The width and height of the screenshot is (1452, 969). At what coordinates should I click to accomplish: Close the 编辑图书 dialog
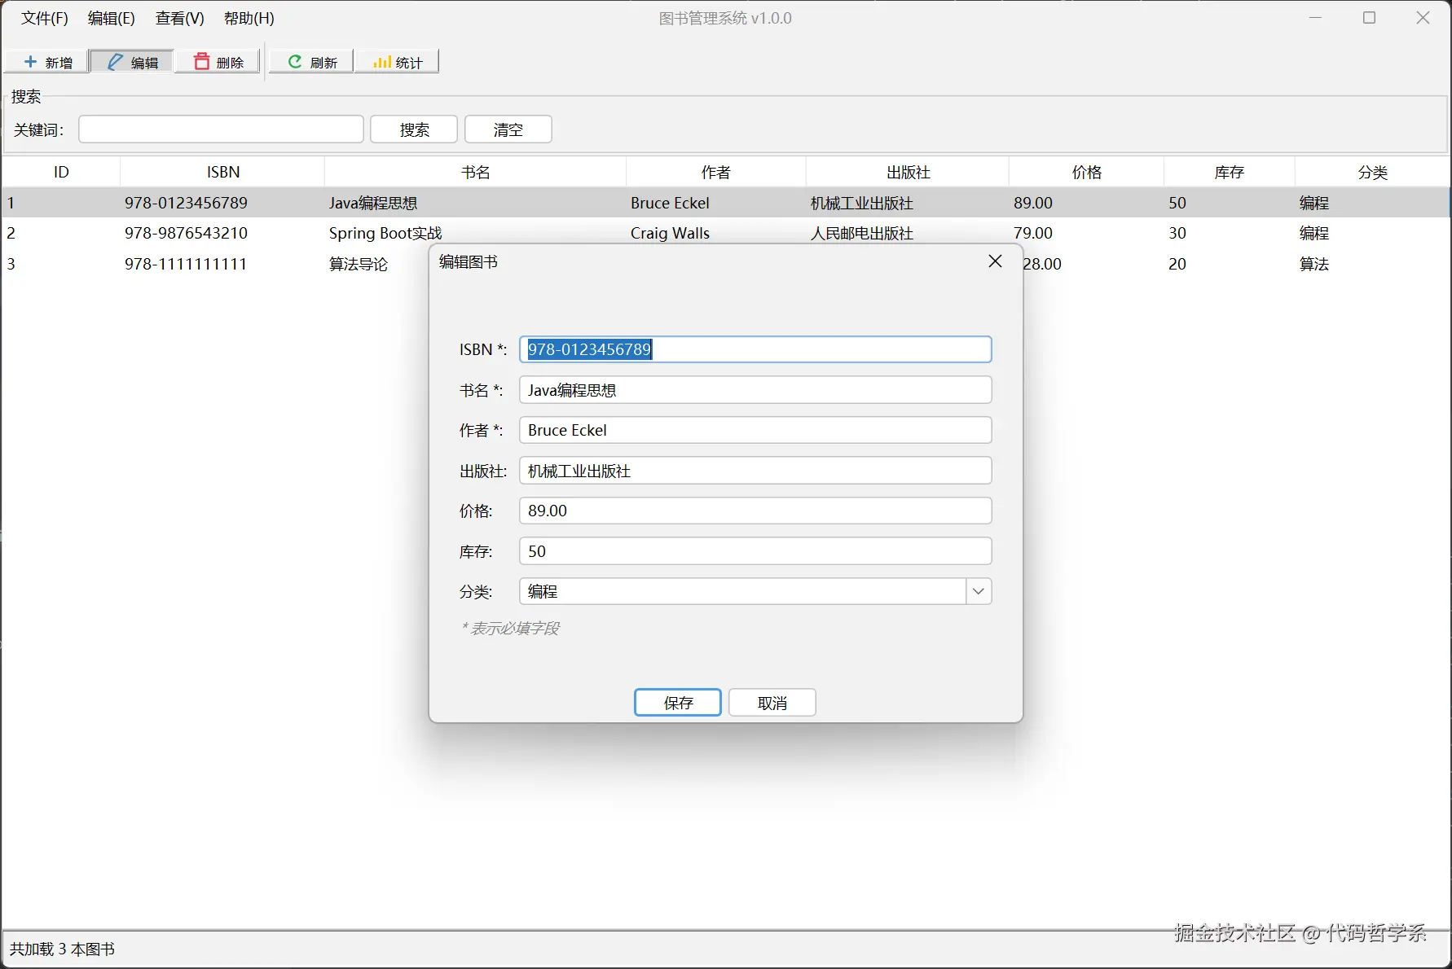[994, 261]
